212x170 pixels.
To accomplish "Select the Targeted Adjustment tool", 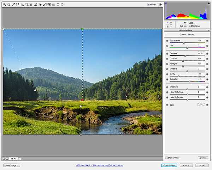I will (x=22, y=5).
